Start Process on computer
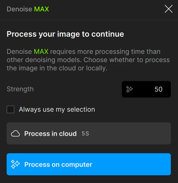 88,164
